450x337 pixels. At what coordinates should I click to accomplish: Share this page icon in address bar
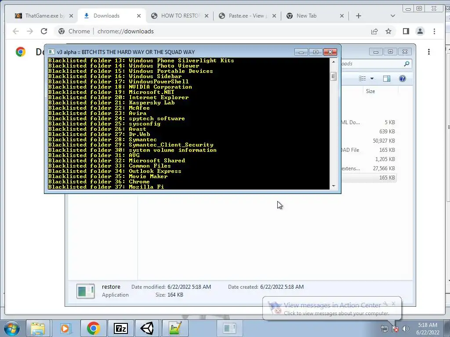point(374,31)
